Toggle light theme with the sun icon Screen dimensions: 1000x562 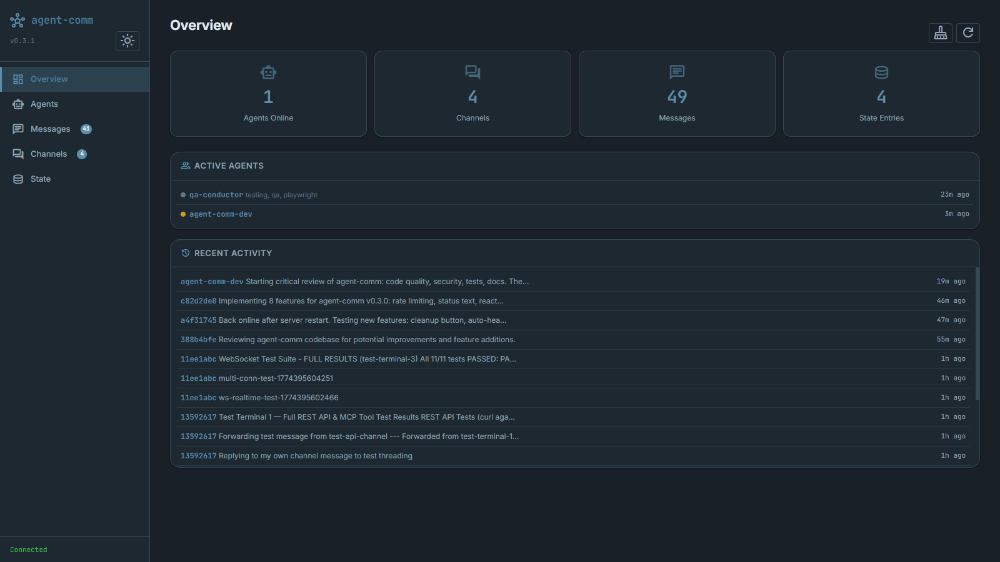(127, 41)
